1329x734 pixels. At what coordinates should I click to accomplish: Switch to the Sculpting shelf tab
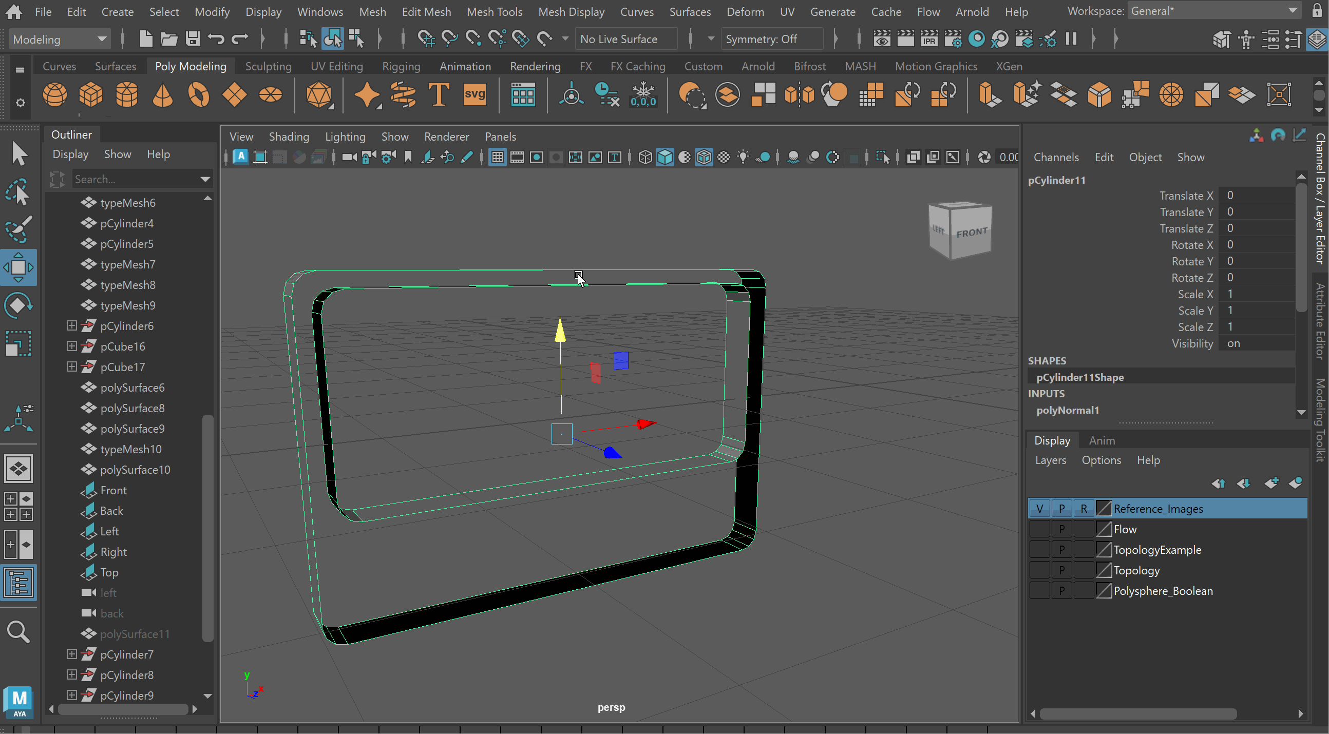[268, 66]
